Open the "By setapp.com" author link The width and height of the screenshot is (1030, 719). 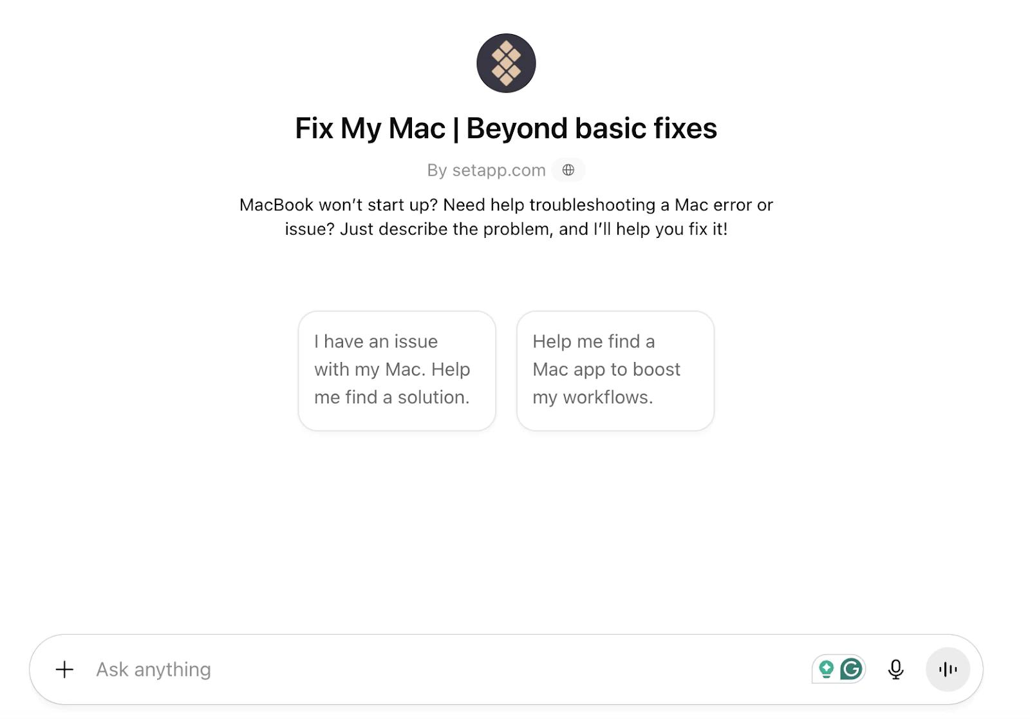[486, 170]
